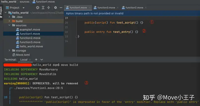The height and width of the screenshot is (106, 200).
Task: Expand the .idea folder
Action: pyautogui.click(x=9, y=17)
